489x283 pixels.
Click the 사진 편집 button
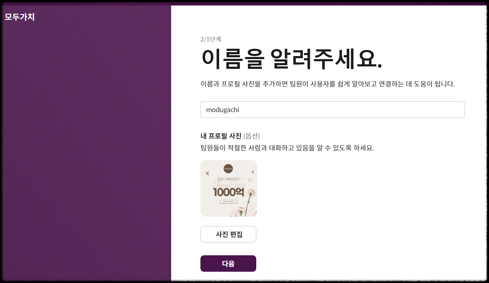tap(228, 234)
